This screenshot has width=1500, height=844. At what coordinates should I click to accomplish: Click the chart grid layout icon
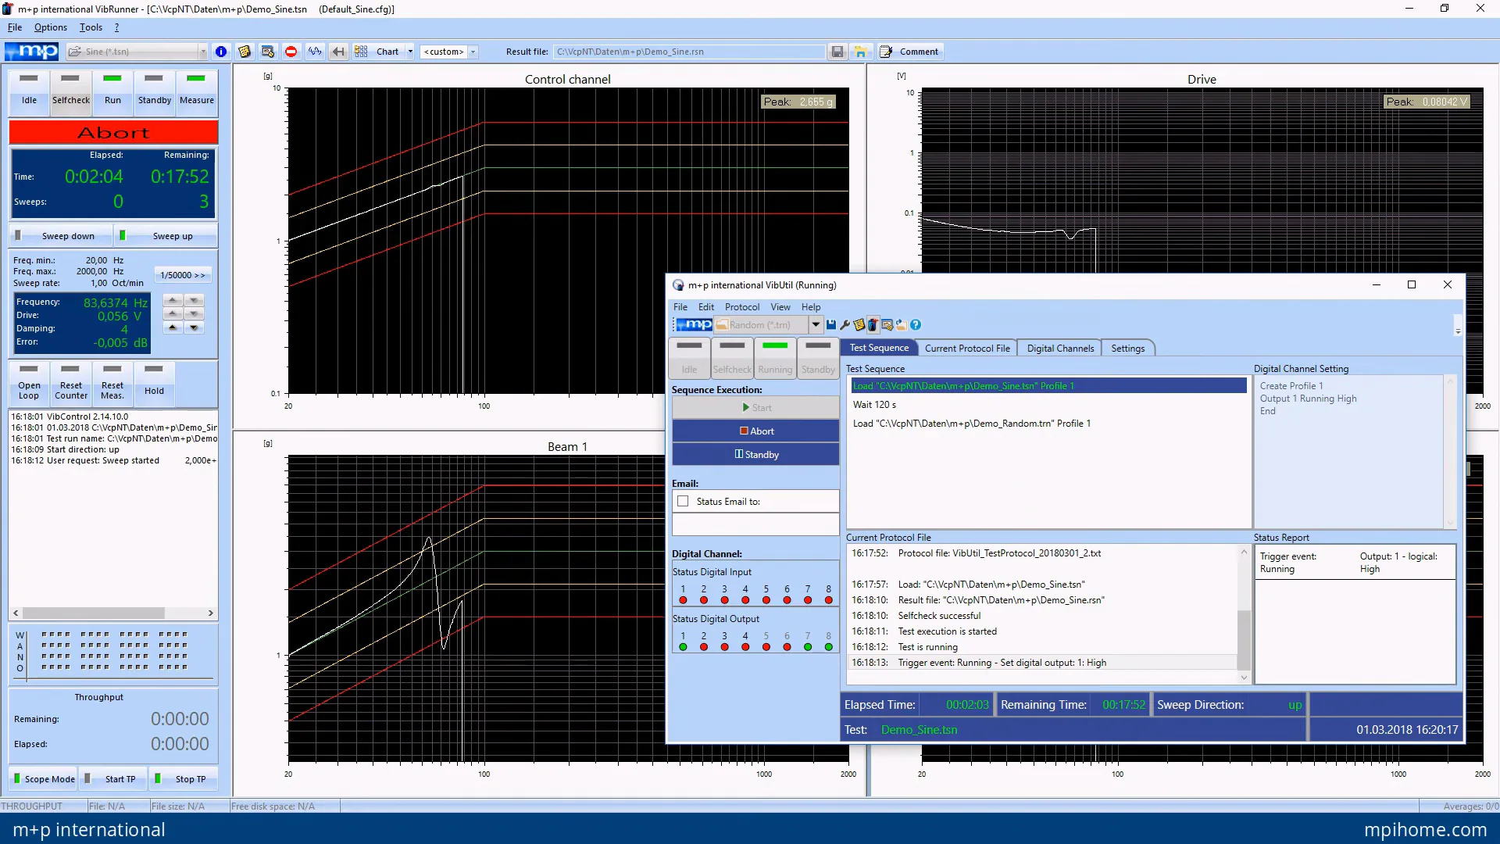[x=361, y=52]
